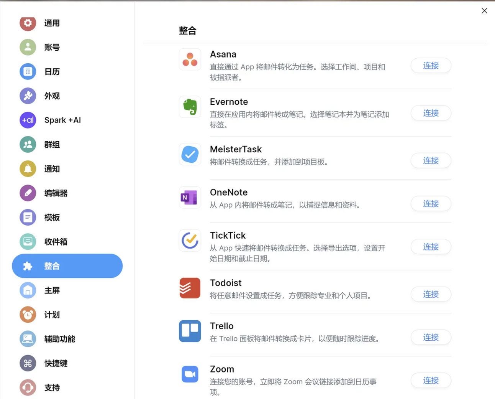Screen dimensions: 495x399
Task: Connect the Zoom integration
Action: tap(431, 380)
